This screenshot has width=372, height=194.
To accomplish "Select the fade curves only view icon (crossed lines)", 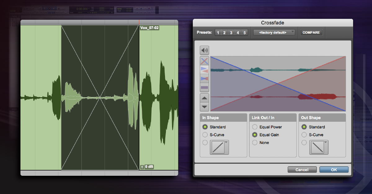I will click(205, 61).
